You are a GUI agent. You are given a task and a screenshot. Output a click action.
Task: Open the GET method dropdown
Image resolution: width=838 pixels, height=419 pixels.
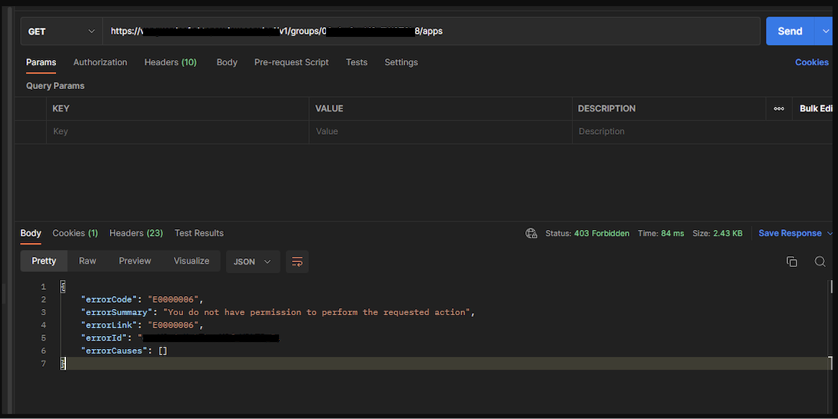[x=62, y=32]
